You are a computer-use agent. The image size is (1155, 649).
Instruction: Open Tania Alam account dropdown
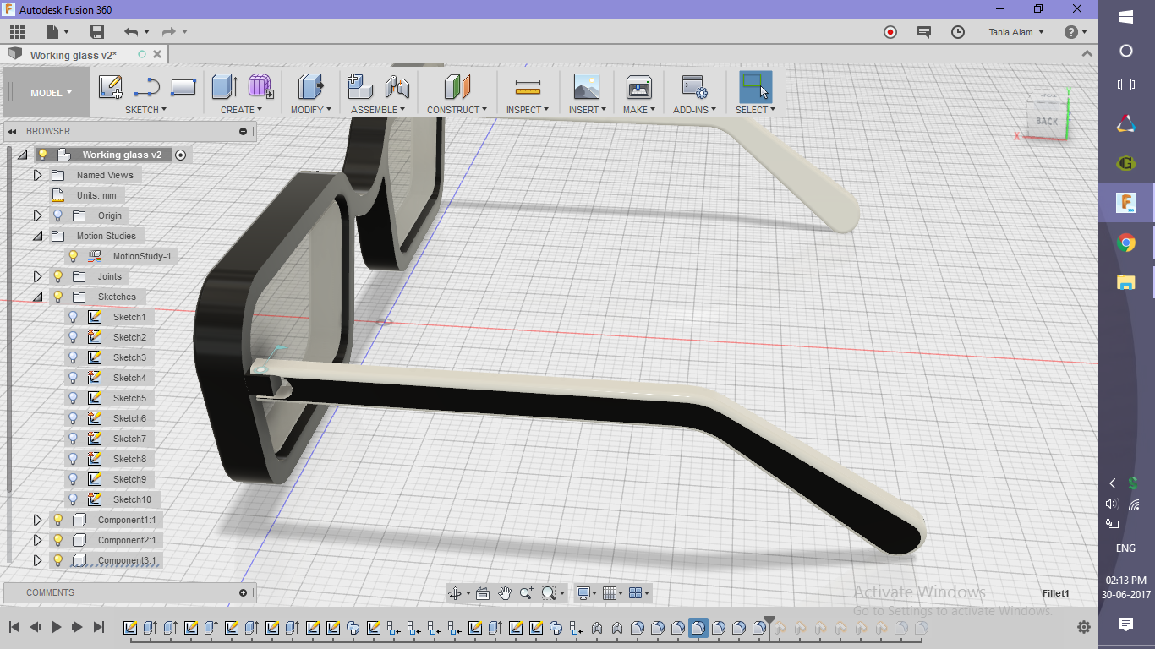pos(1016,32)
